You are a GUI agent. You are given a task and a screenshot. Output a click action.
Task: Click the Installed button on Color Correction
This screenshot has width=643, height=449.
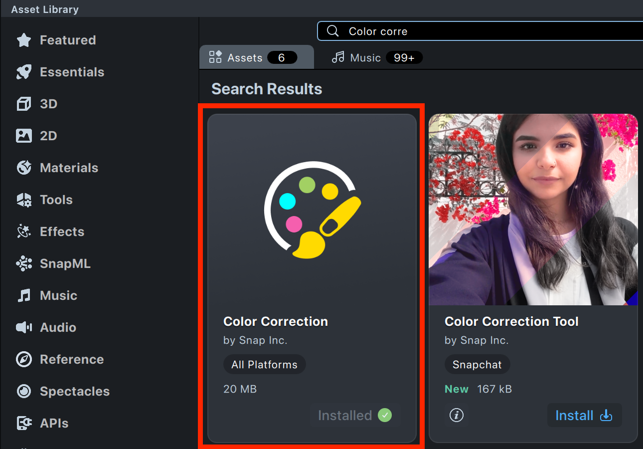point(354,416)
